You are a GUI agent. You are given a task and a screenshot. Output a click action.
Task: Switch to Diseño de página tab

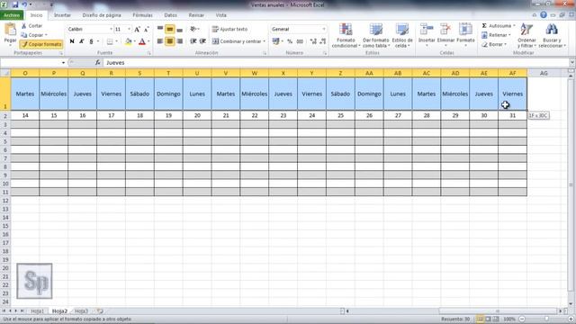pyautogui.click(x=102, y=15)
